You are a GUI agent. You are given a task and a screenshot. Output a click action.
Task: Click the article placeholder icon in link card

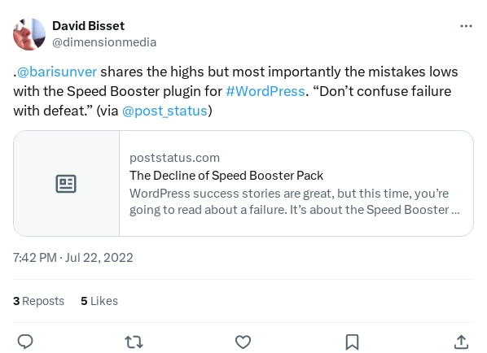[66, 184]
